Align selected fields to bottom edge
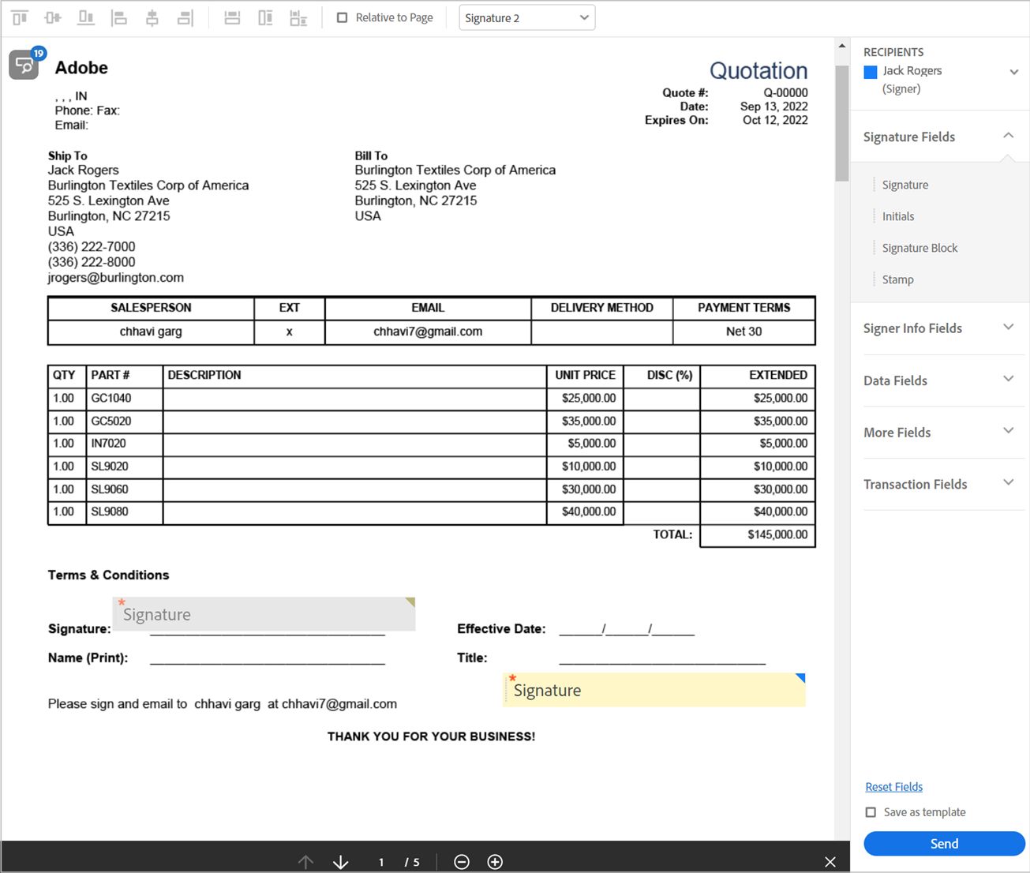 click(x=86, y=17)
